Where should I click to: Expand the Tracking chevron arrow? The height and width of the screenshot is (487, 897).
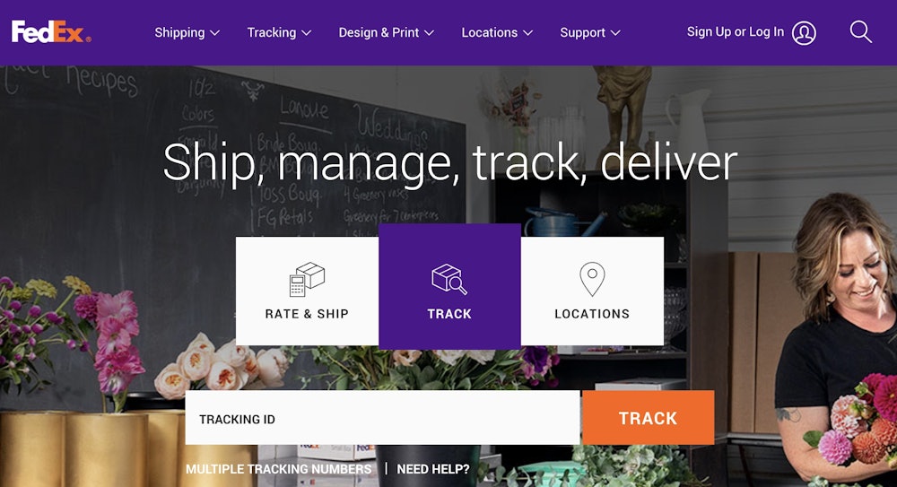point(307,33)
